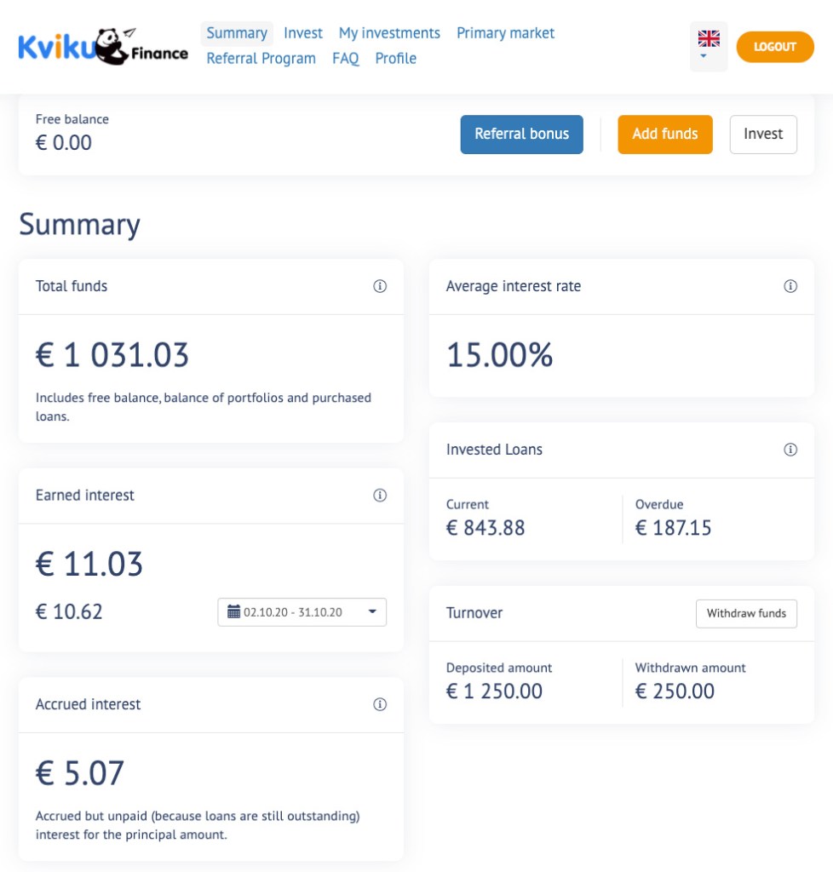Click the Add funds button

[665, 134]
